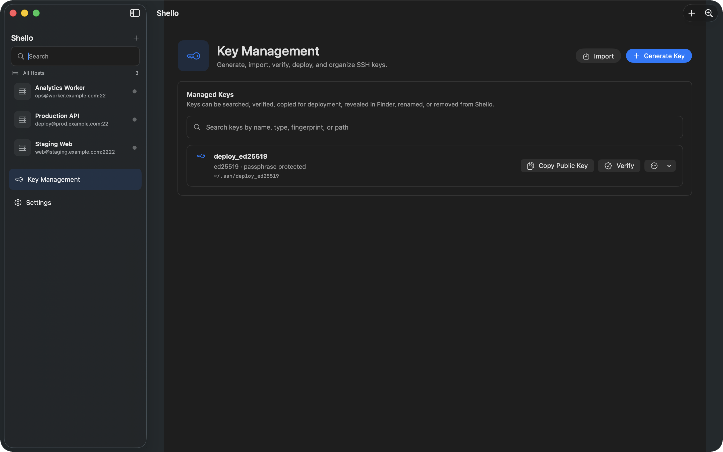The height and width of the screenshot is (452, 723).
Task: Click the deploy_ed25519 key icon
Action: click(201, 156)
